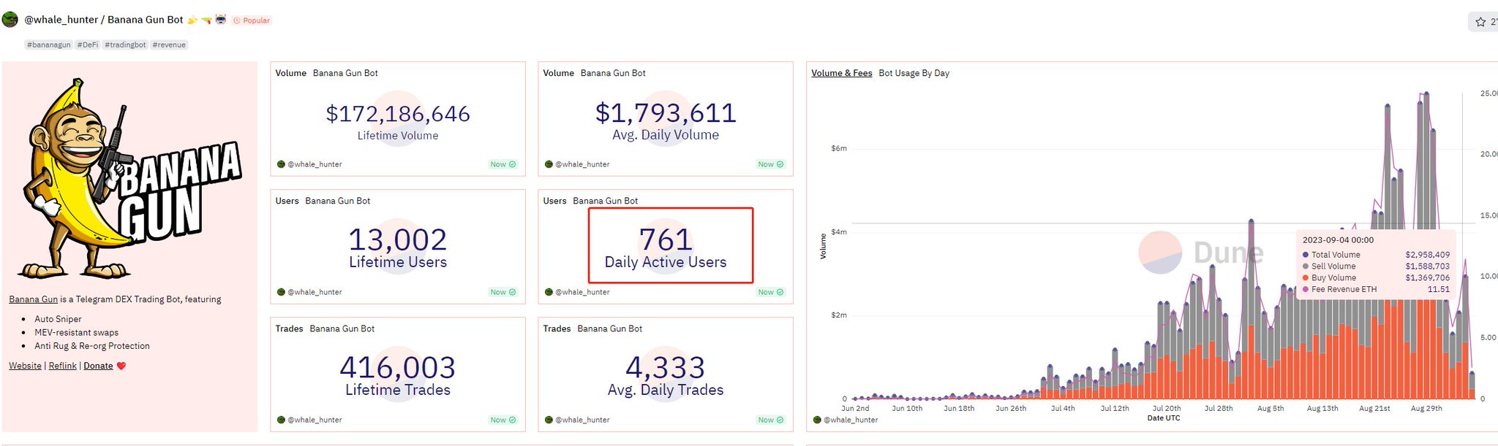
Task: Click the $6m tick on the volume axis
Action: coord(839,148)
